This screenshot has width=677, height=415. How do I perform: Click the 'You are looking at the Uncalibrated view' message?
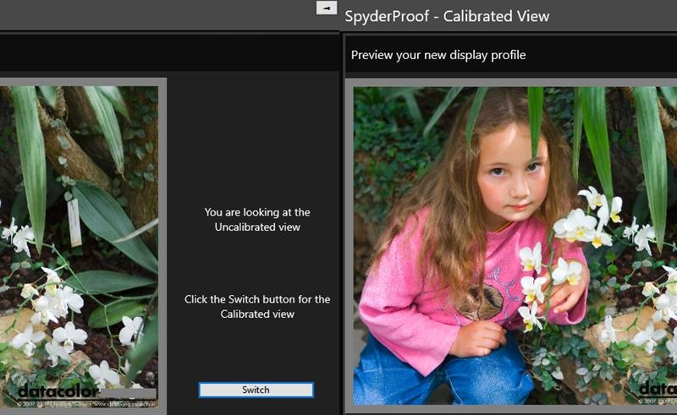pyautogui.click(x=257, y=220)
